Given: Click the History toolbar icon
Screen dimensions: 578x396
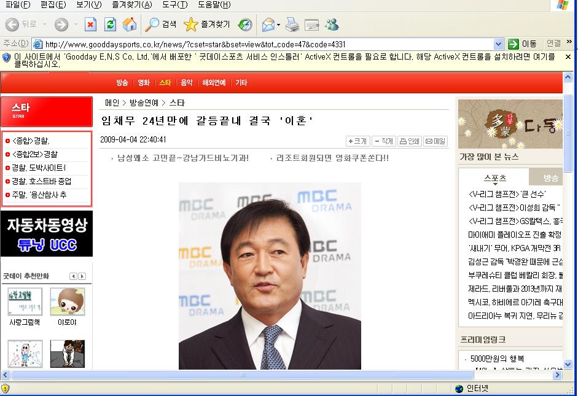Looking at the screenshot, I should pos(244,25).
